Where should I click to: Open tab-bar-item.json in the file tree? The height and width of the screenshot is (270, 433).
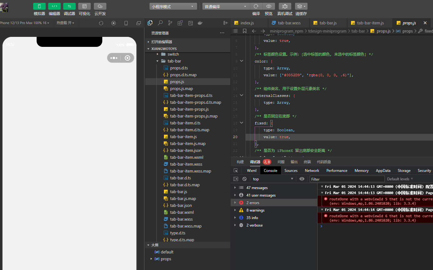pos(187,150)
